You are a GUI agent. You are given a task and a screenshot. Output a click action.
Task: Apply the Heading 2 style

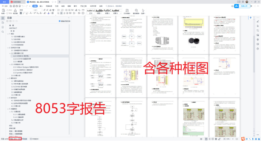coord(107,12)
